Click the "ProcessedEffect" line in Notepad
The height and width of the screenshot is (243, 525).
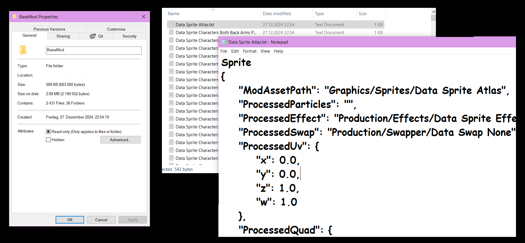(377, 118)
